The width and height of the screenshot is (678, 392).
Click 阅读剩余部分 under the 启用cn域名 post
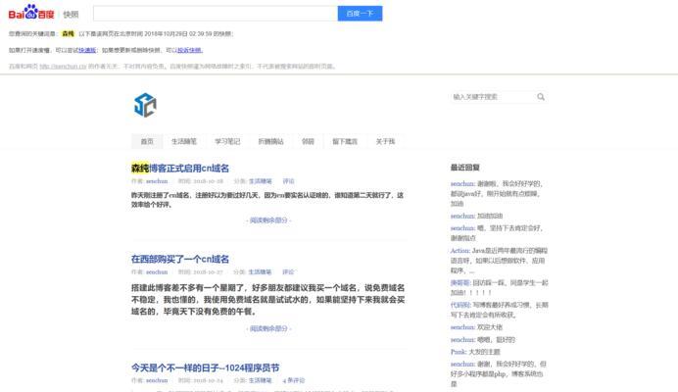click(268, 220)
